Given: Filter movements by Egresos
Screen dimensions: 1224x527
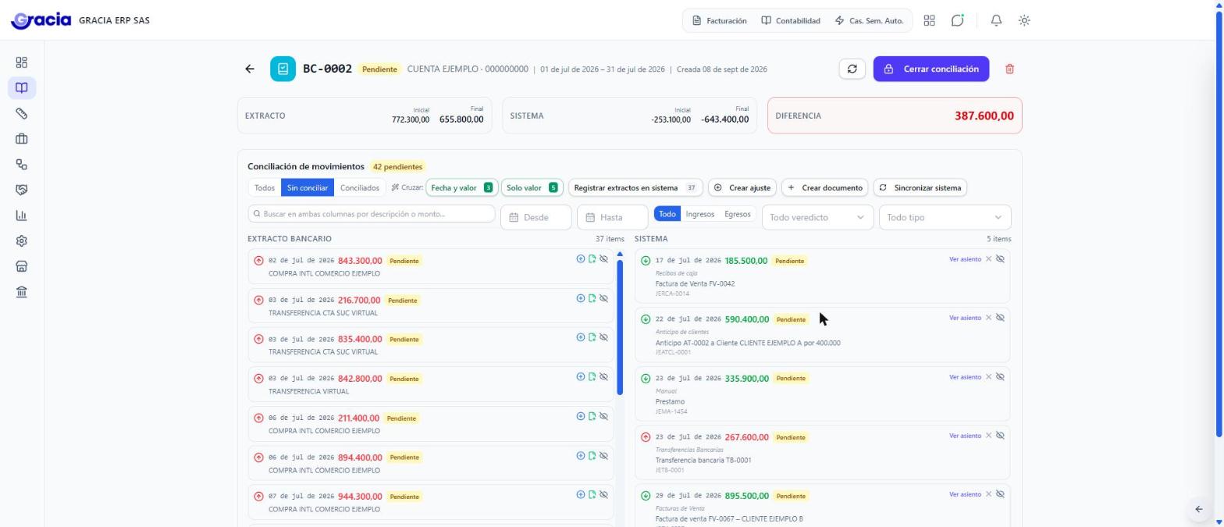Looking at the screenshot, I should tap(738, 214).
